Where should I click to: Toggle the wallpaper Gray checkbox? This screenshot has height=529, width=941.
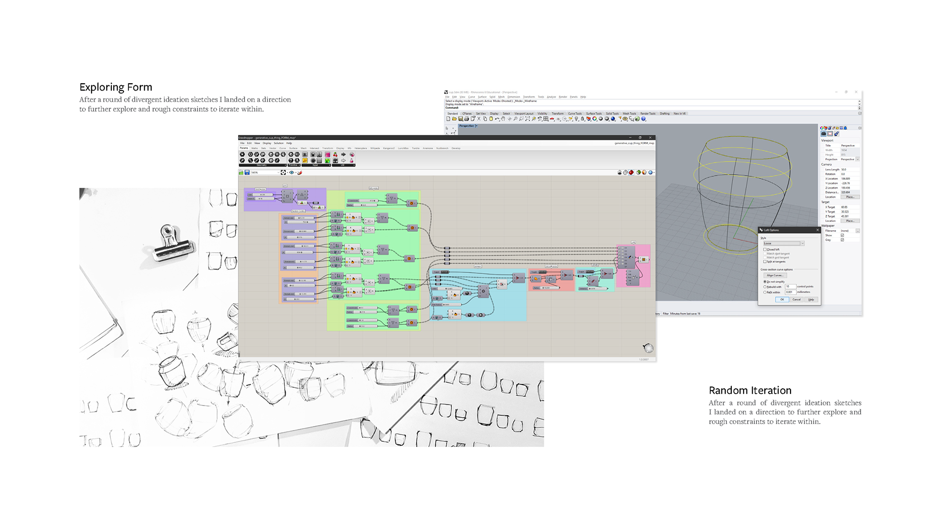(x=842, y=240)
